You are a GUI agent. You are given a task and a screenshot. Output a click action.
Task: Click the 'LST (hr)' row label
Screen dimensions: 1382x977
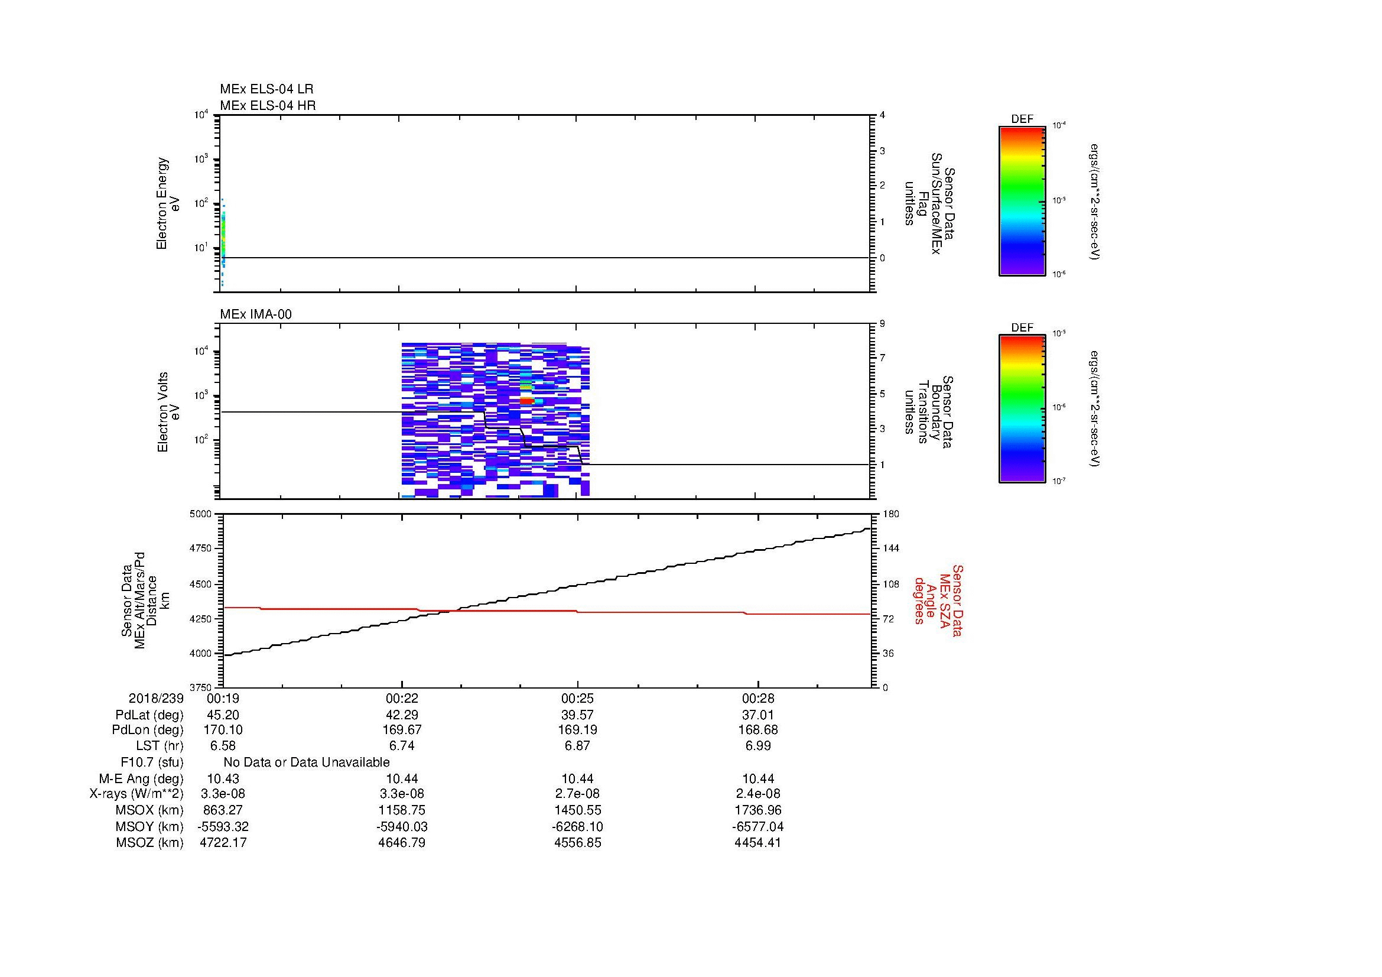(x=160, y=746)
